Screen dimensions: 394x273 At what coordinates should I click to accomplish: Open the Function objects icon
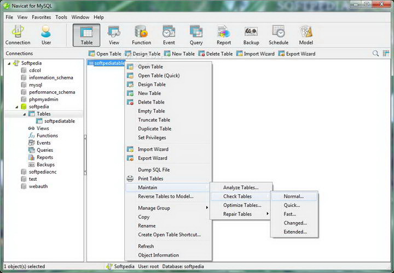click(141, 35)
